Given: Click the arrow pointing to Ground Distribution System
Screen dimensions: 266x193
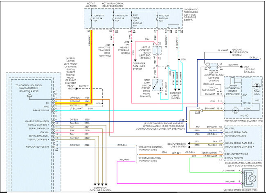Looking at the screenshot, I should coord(231,52).
